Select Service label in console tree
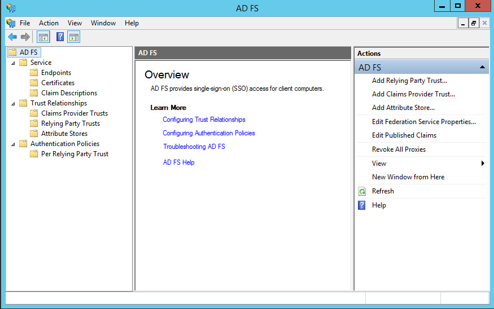The image size is (494, 309). point(41,62)
